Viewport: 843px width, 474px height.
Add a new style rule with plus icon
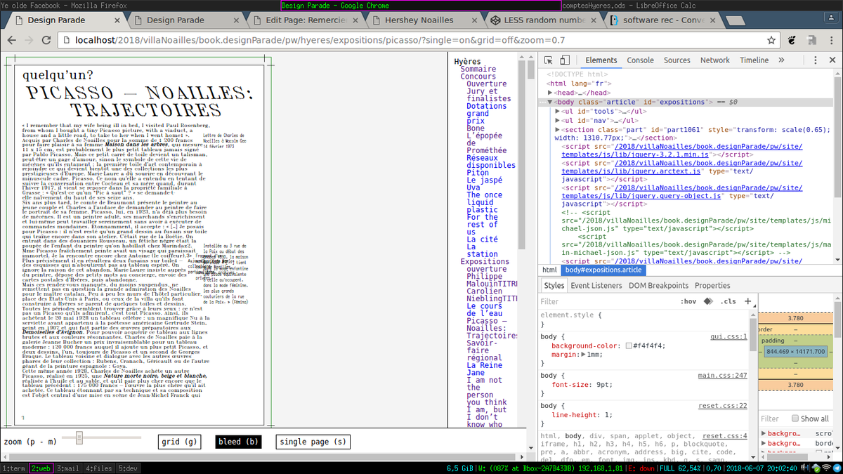747,301
